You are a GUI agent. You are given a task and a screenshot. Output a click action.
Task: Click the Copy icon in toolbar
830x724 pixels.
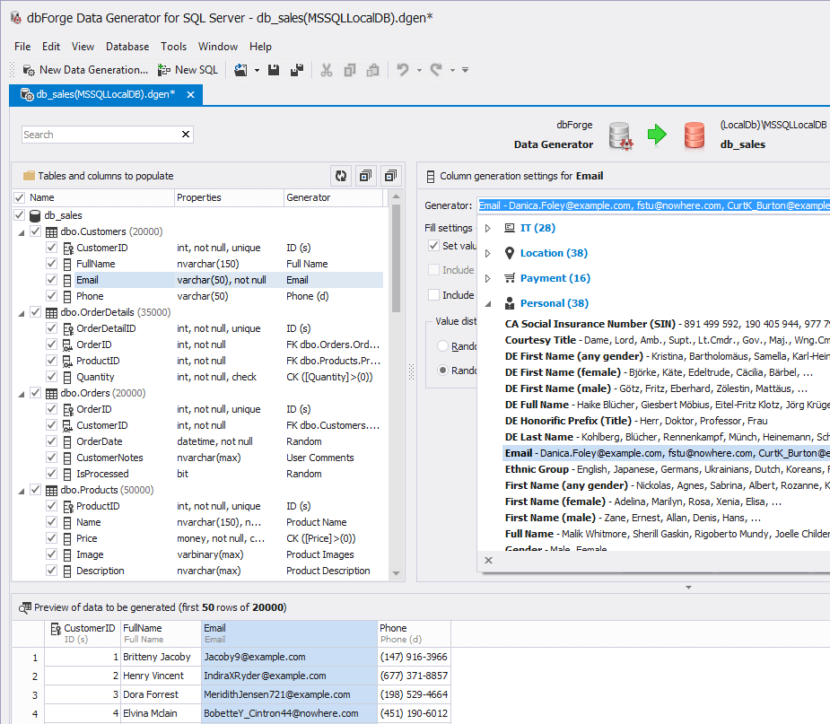350,70
